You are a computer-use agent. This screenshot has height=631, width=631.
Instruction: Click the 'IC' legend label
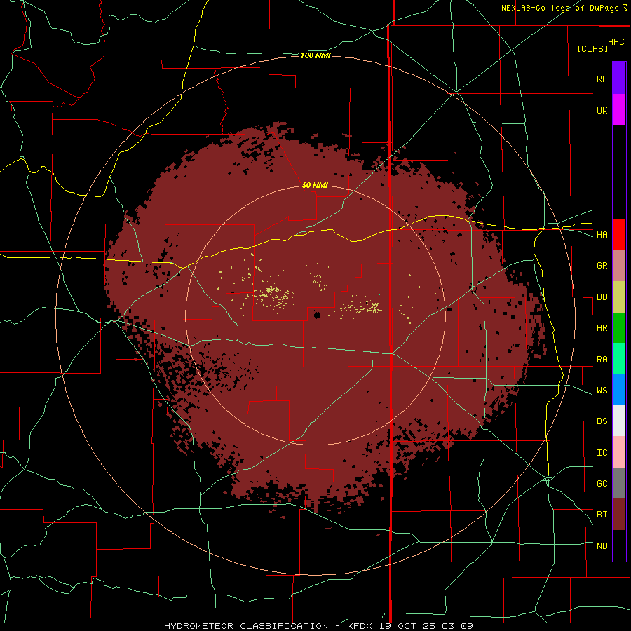pos(602,453)
